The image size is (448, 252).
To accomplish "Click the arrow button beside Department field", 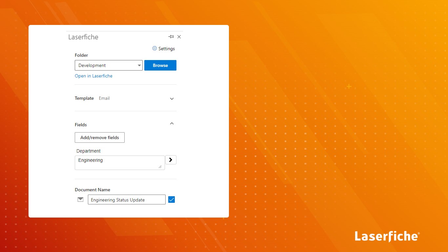I will [x=171, y=160].
